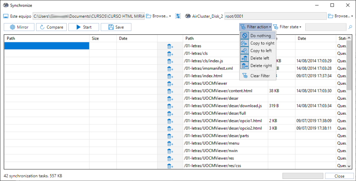
Task: Click the Mirror button
Action: [19, 27]
